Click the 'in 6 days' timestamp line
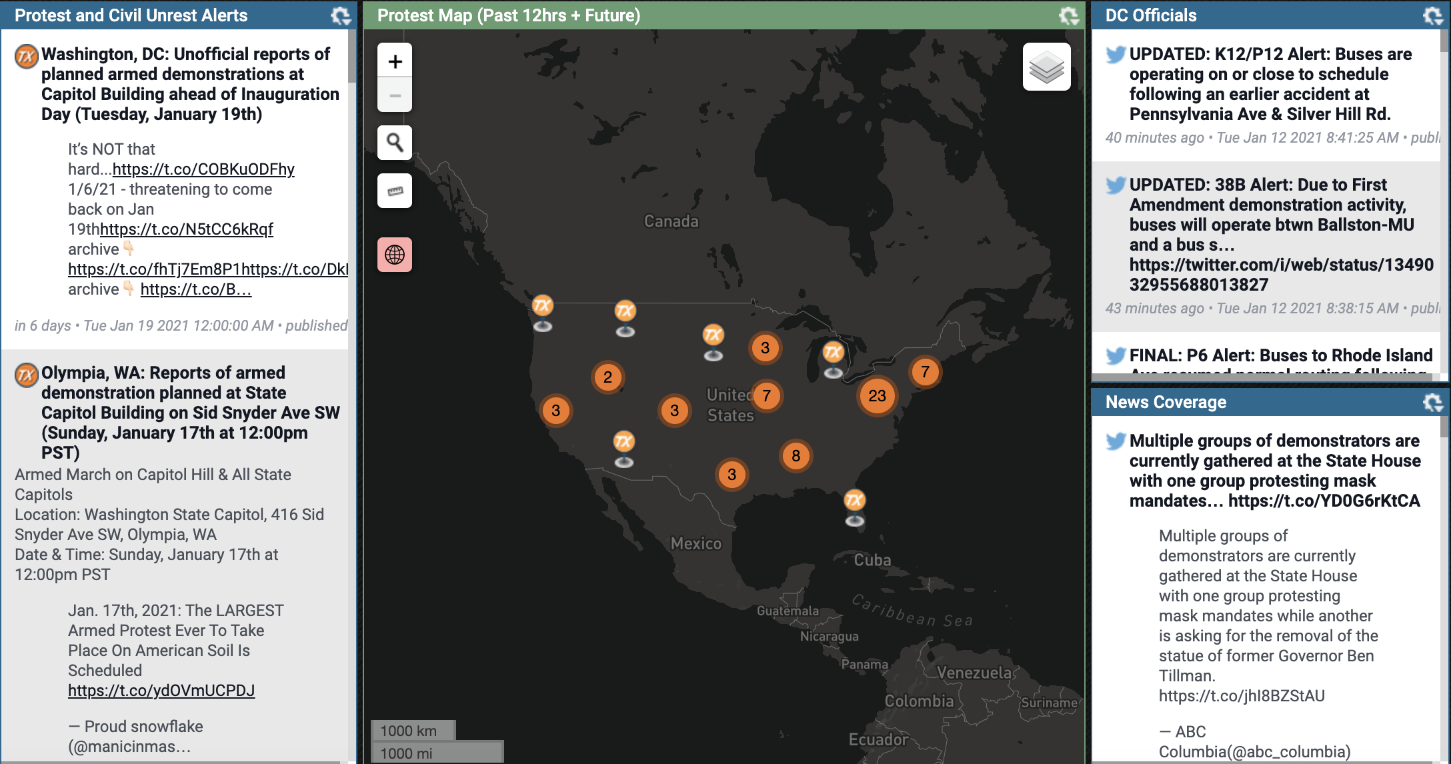This screenshot has height=764, width=1451. [x=181, y=326]
